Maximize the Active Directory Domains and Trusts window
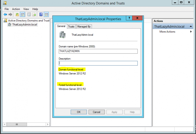The height and width of the screenshot is (134, 196). coord(181,2)
